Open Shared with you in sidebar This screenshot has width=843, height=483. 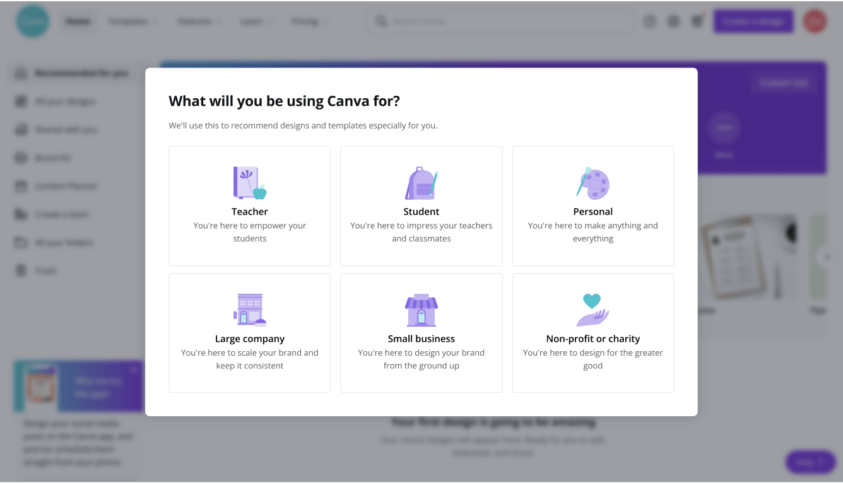coord(57,130)
